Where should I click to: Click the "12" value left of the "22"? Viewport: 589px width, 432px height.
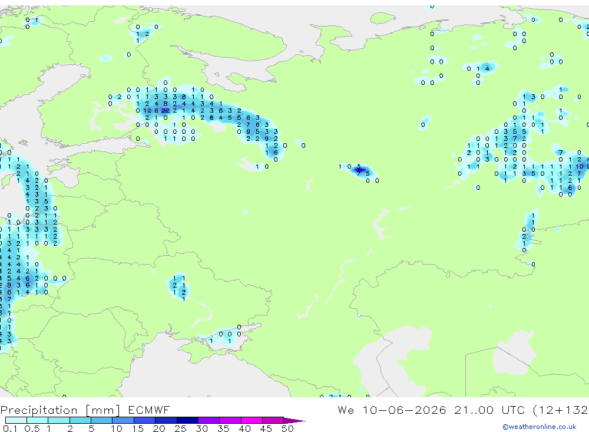click(x=147, y=111)
